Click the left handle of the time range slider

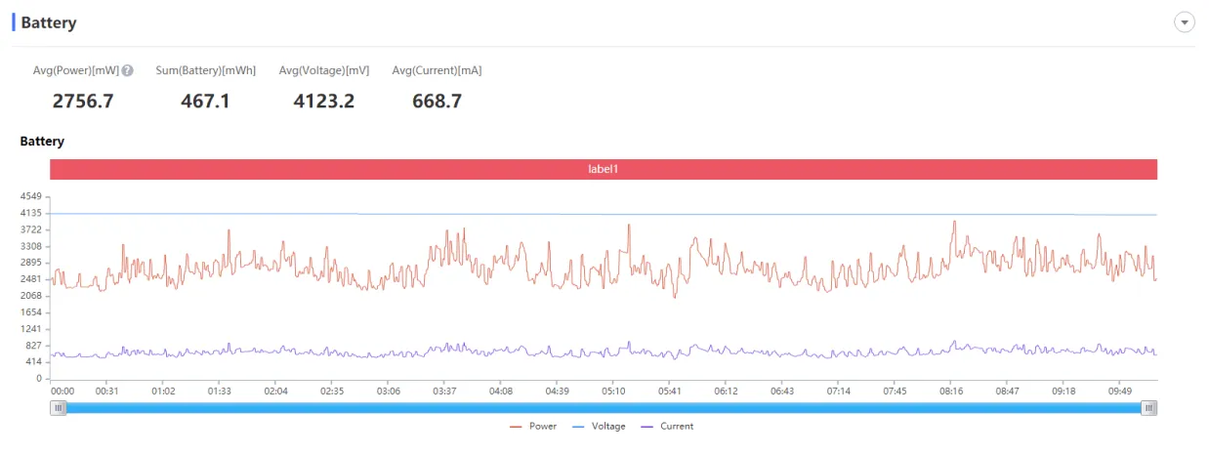[59, 408]
